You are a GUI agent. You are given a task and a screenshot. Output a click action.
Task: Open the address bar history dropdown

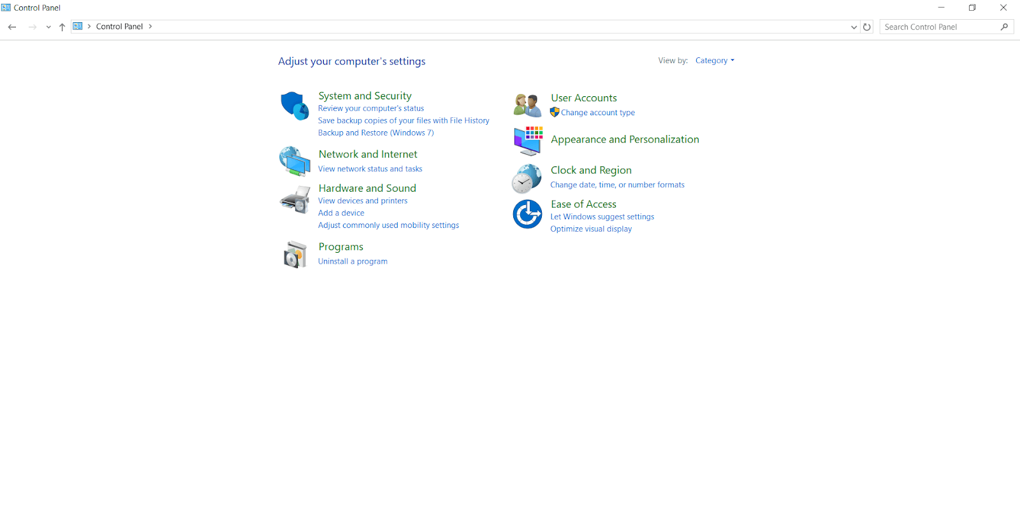(854, 27)
